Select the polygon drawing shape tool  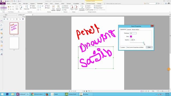pyautogui.click(x=38, y=10)
